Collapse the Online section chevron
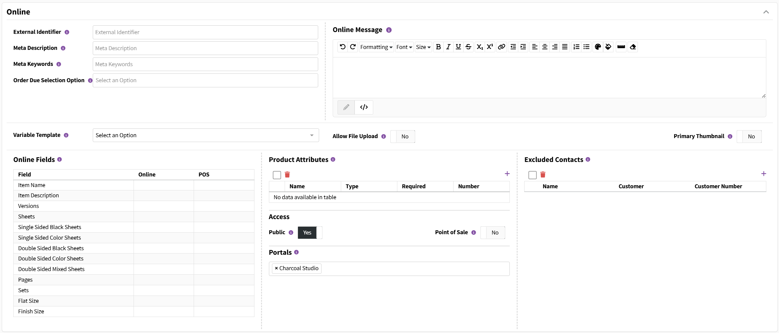779x333 pixels. 766,12
